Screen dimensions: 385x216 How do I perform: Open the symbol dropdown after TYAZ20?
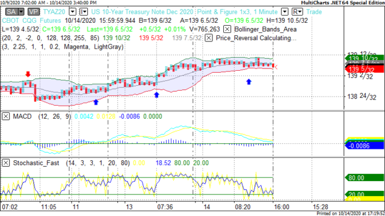point(73,12)
